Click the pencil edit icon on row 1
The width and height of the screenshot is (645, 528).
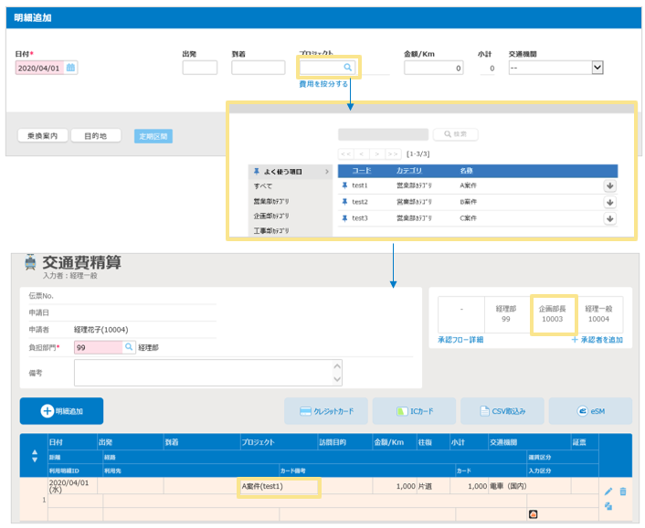(x=608, y=491)
